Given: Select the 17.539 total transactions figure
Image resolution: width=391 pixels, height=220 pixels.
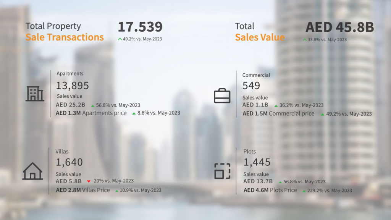Looking at the screenshot, I should point(140,27).
